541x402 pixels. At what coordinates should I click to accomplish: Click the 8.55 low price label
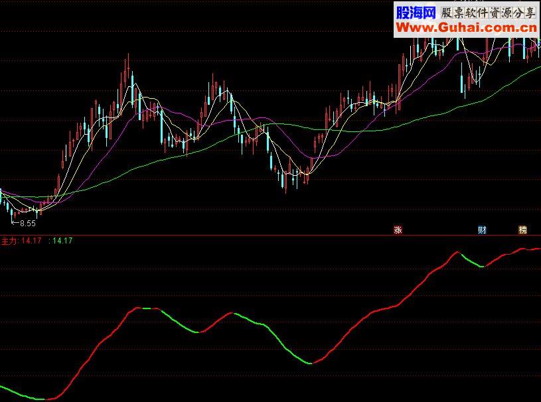[x=28, y=224]
